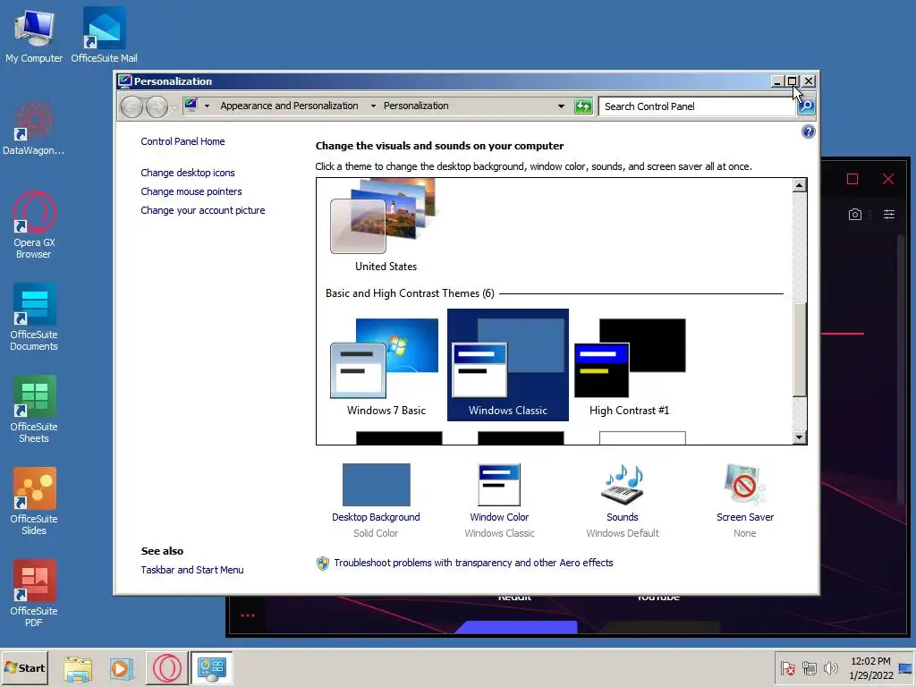Select the Windows 7 Basic theme
The height and width of the screenshot is (687, 916).
[386, 365]
